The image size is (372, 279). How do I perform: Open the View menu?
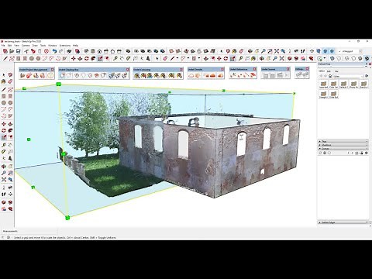coord(16,46)
